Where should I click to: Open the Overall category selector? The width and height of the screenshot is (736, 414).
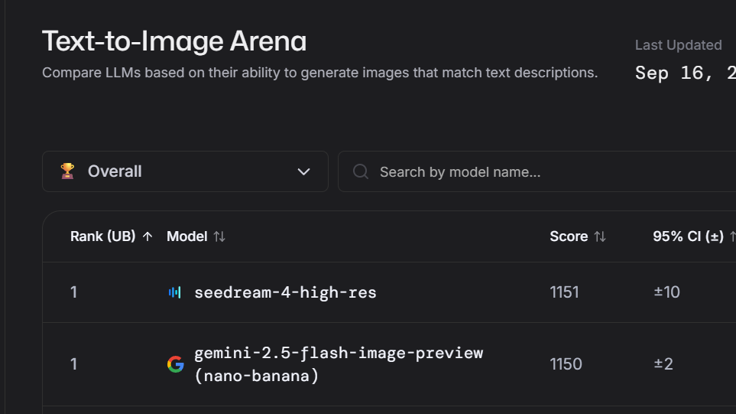[185, 171]
